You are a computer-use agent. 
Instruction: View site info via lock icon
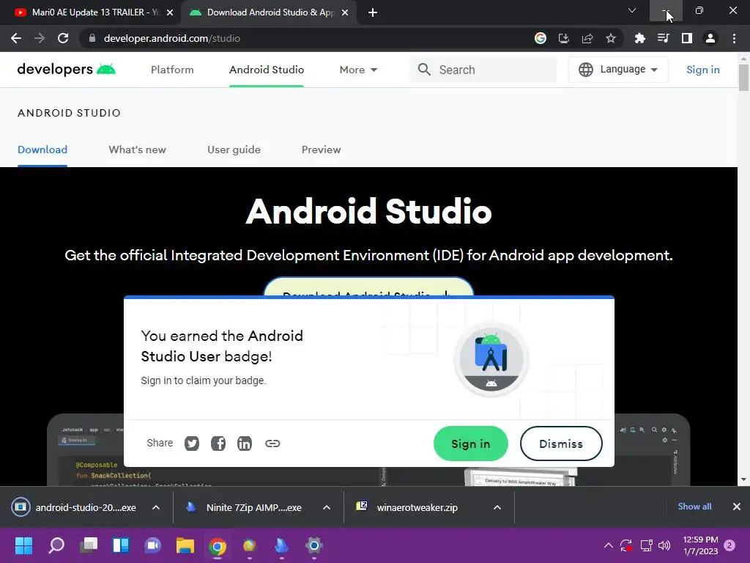click(x=92, y=38)
